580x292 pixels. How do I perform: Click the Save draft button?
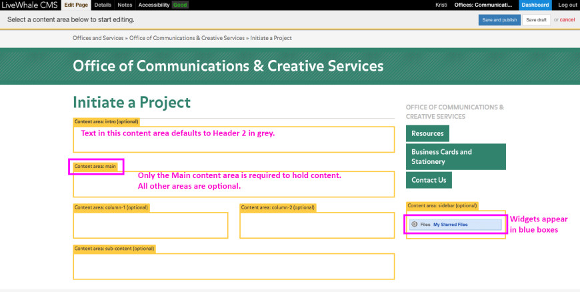pyautogui.click(x=536, y=20)
